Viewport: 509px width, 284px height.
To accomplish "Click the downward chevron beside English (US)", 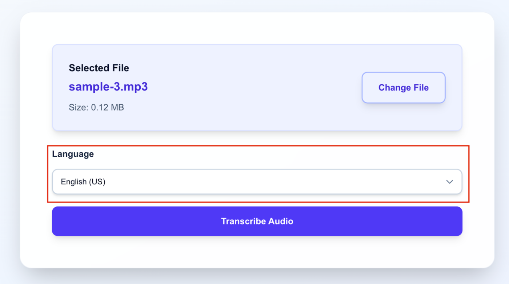I will [x=449, y=181].
